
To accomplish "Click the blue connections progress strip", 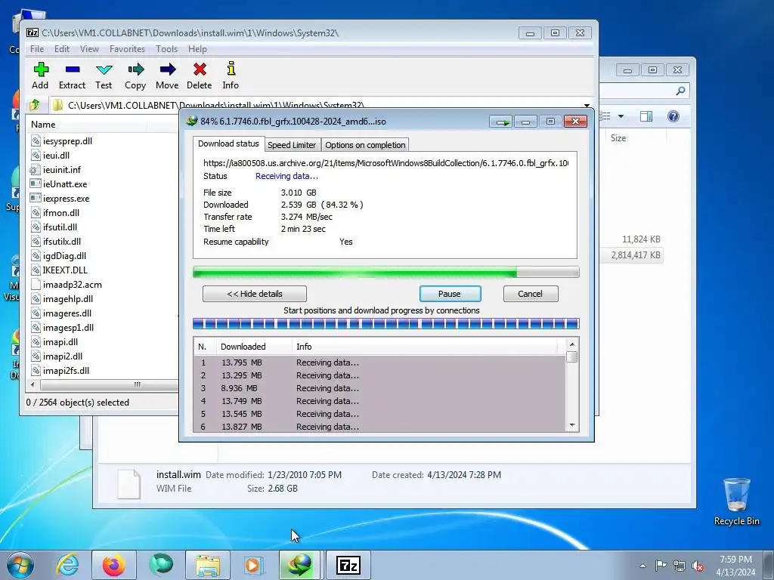I will [385, 324].
